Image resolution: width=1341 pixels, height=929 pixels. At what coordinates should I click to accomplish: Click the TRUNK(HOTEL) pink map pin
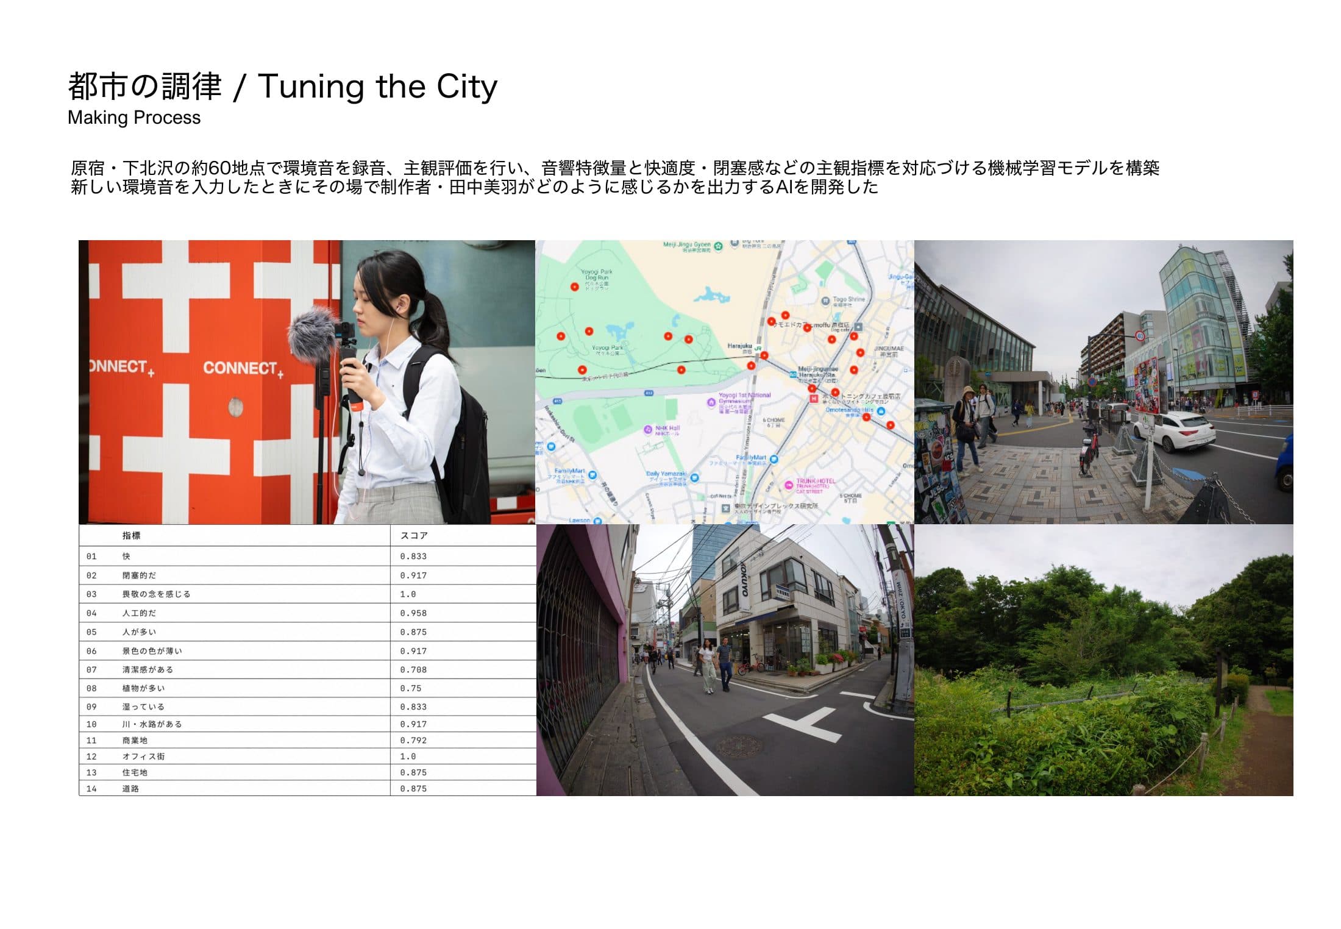click(789, 485)
